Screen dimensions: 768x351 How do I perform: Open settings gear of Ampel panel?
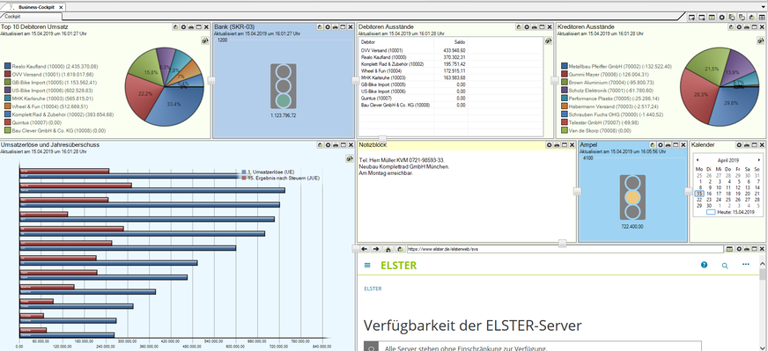(661, 145)
